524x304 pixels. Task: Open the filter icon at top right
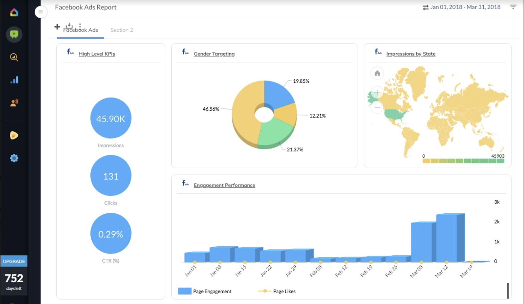tap(513, 7)
